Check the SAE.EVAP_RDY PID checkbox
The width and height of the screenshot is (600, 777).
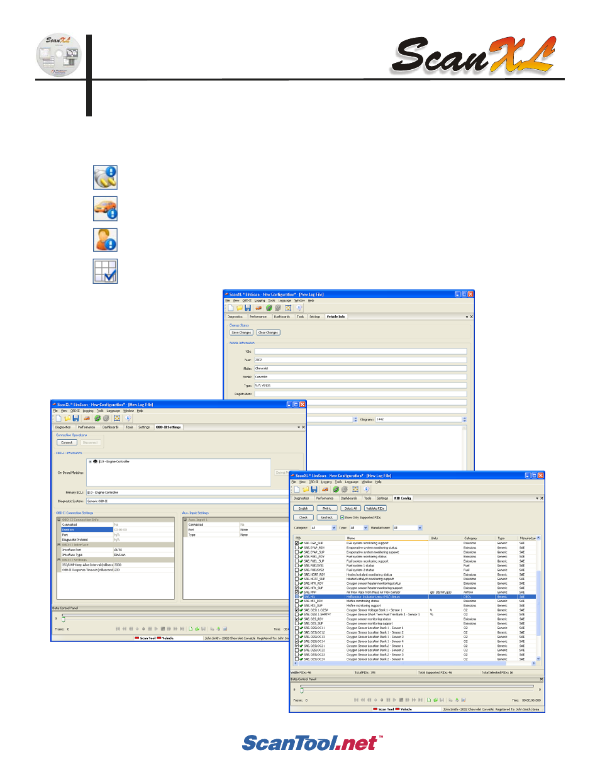point(297,547)
